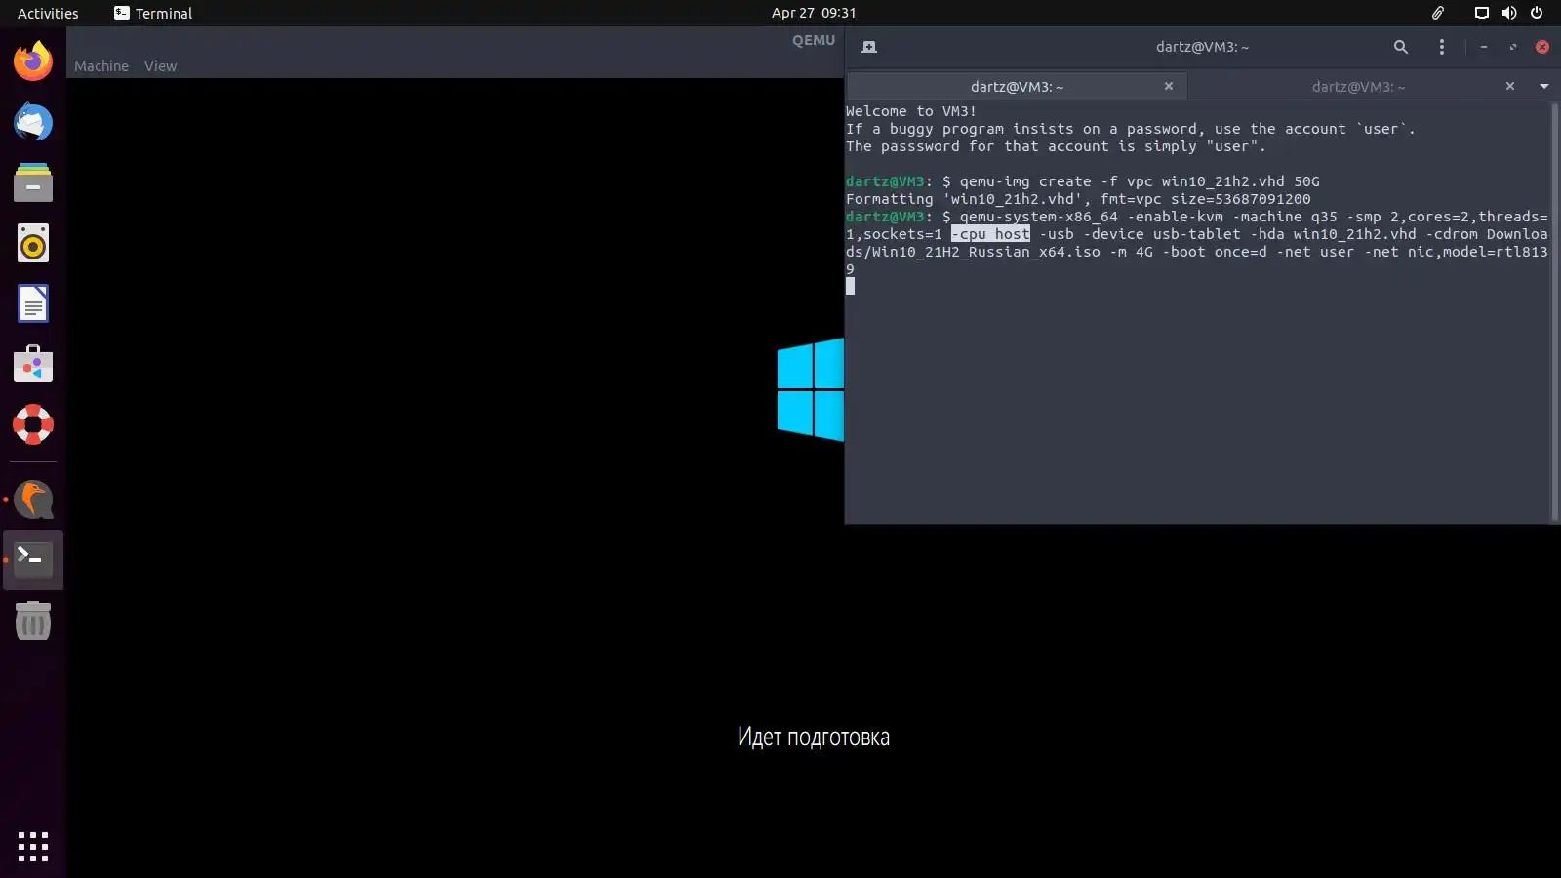Add a new terminal tab
Image resolution: width=1561 pixels, height=878 pixels.
pos(869,47)
